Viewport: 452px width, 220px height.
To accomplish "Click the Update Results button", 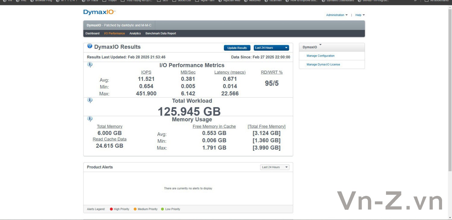I will pos(237,48).
